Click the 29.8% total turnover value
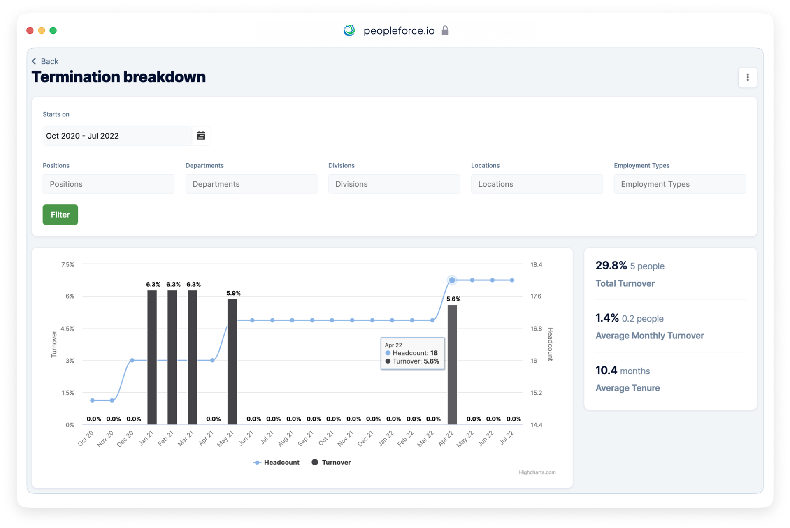Screen dimensions: 790x528 (611, 265)
